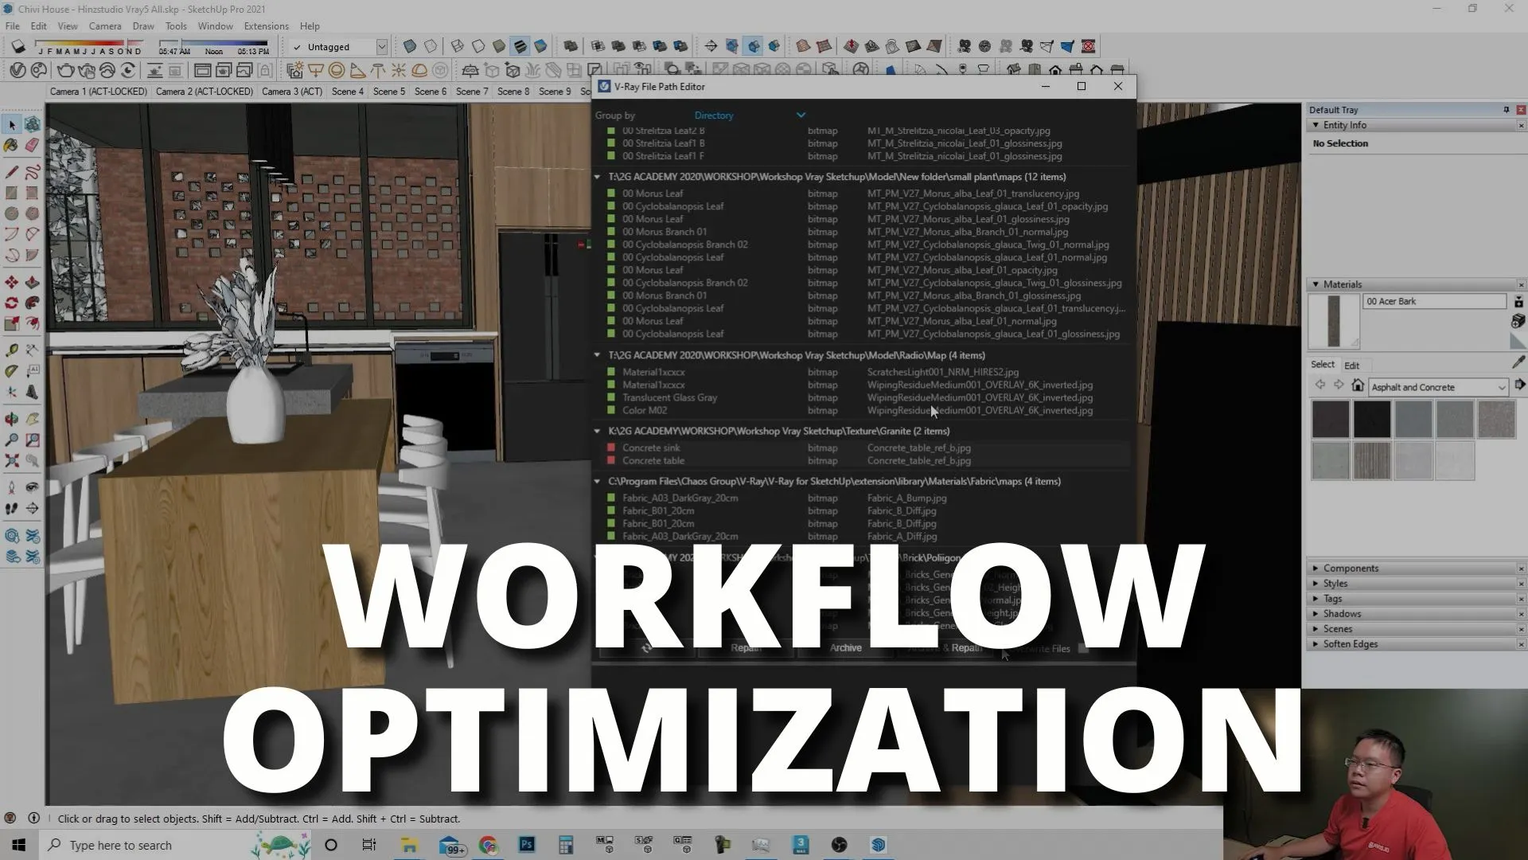Pick the Paint Bucket tool
This screenshot has width=1528, height=860.
[12, 146]
